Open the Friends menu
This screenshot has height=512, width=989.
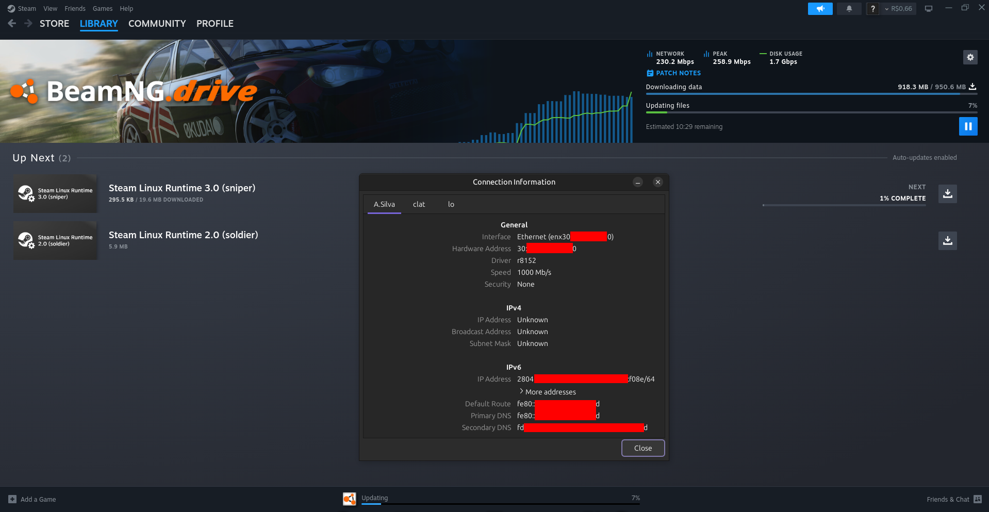click(75, 9)
